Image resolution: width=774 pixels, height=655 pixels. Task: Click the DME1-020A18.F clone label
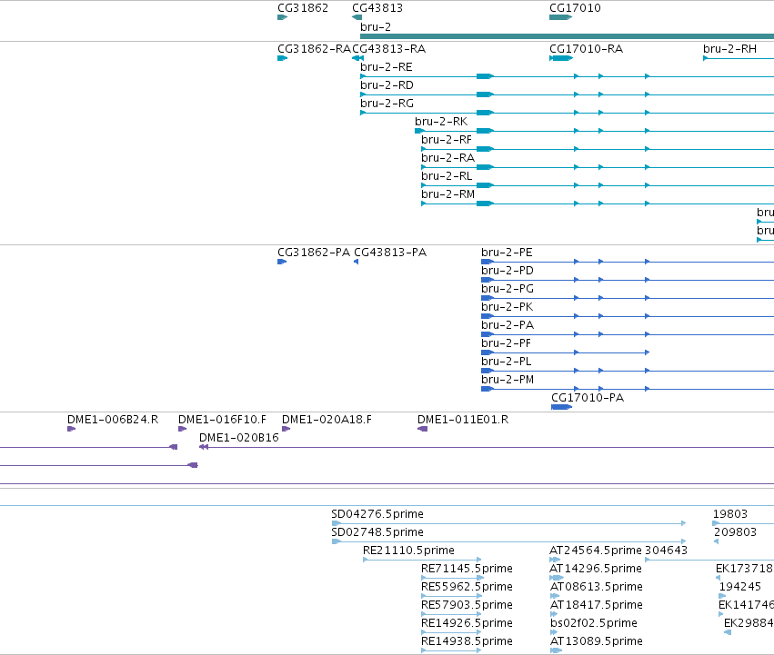coord(327,420)
